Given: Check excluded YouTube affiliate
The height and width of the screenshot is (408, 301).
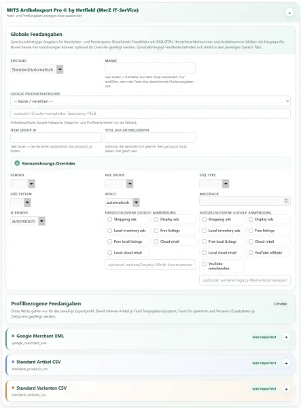Looking at the screenshot, I should point(251,253).
